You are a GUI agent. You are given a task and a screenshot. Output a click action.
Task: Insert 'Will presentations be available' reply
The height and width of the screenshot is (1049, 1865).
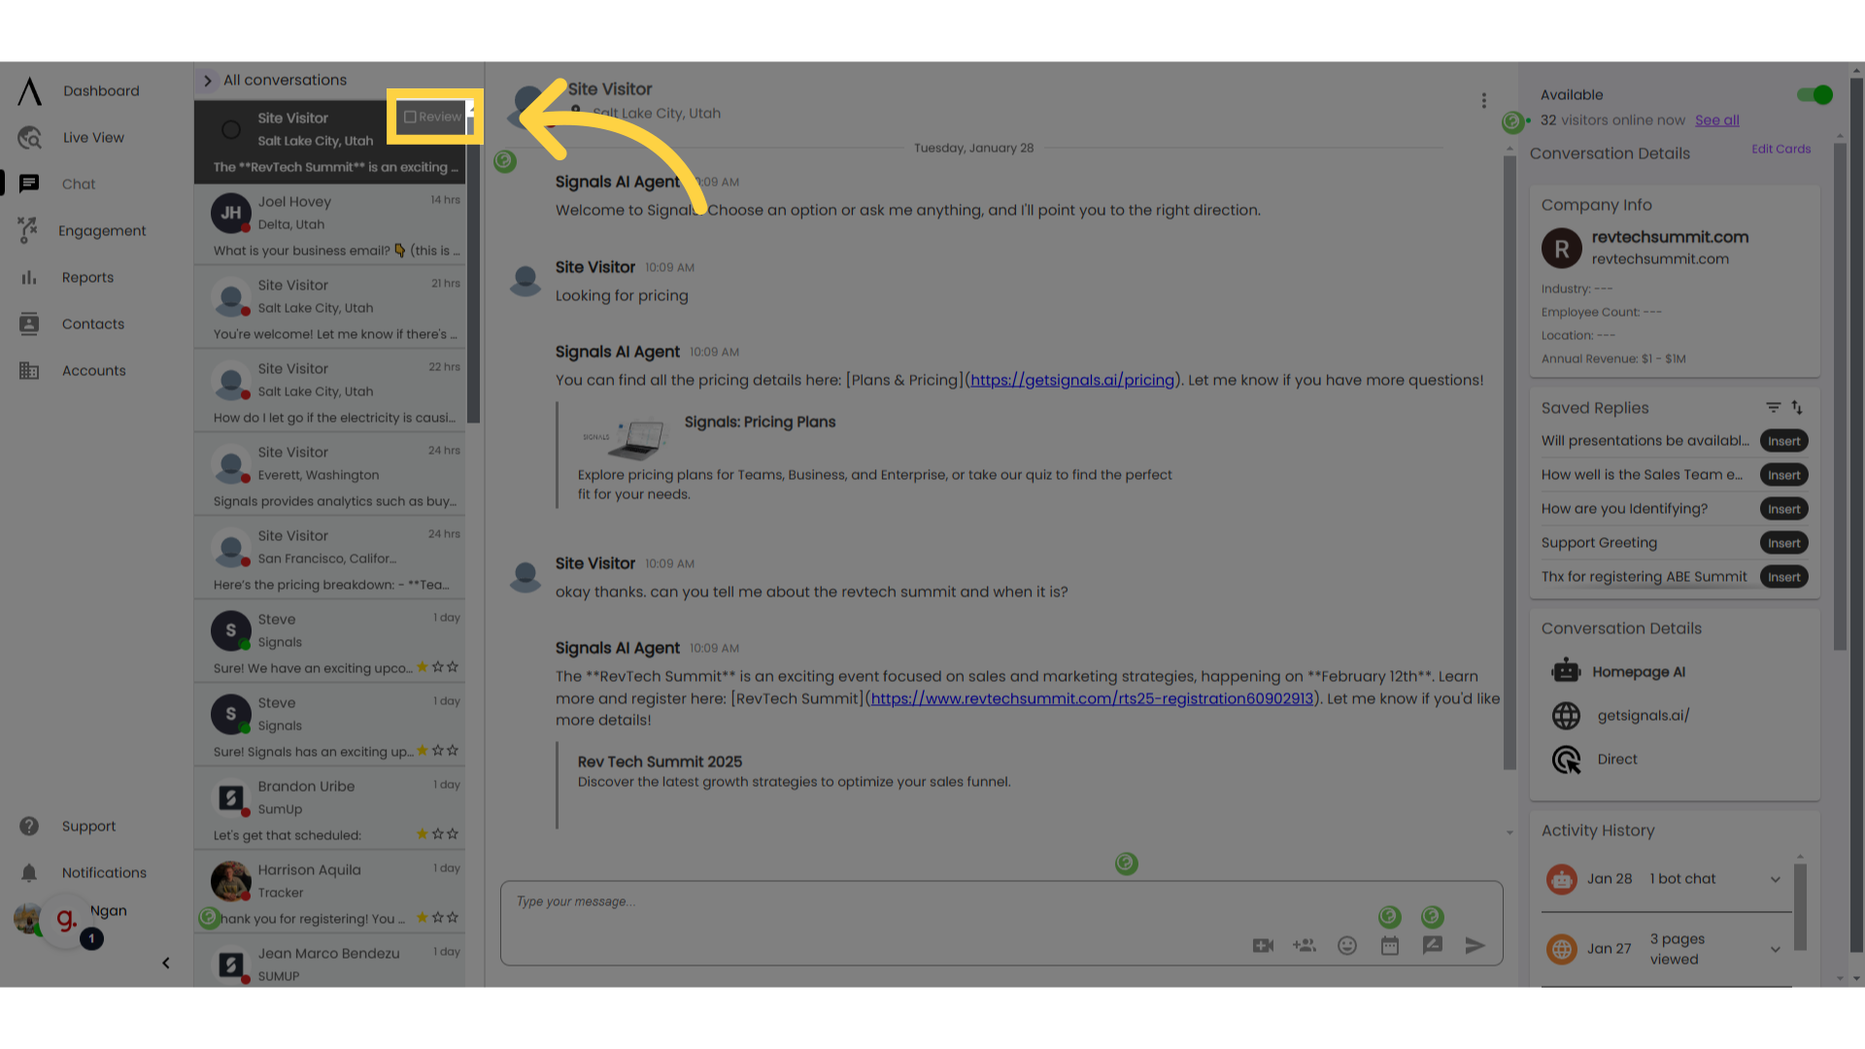[x=1784, y=442]
